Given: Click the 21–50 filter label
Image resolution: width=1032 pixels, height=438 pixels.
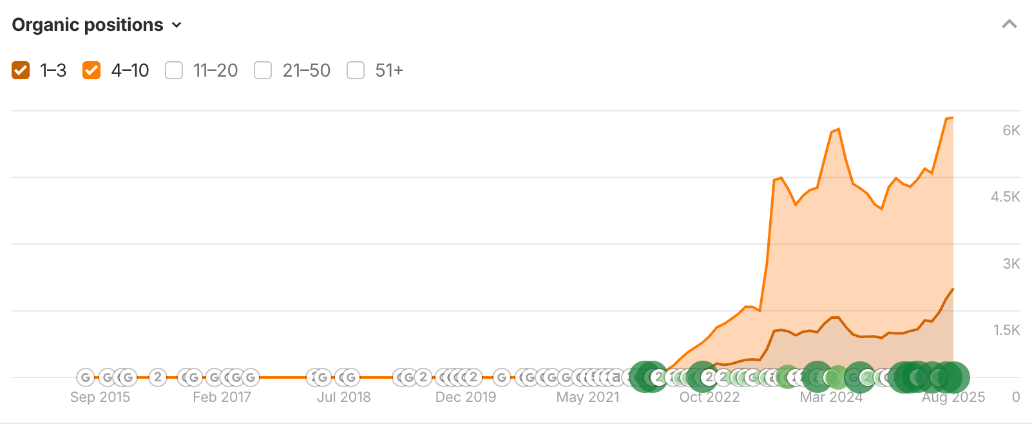Looking at the screenshot, I should pos(306,70).
